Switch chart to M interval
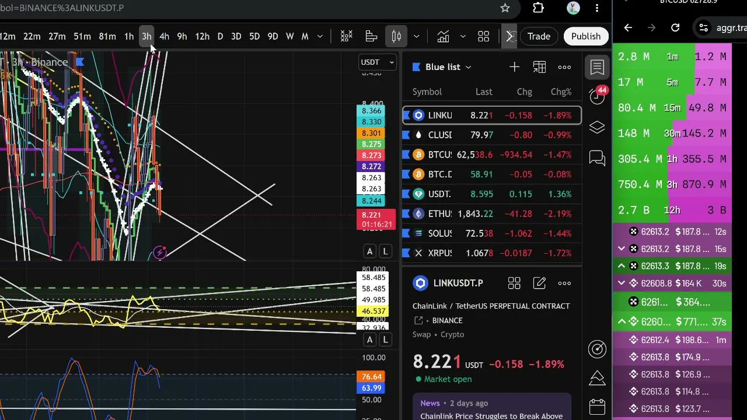This screenshot has height=420, width=747. point(305,37)
